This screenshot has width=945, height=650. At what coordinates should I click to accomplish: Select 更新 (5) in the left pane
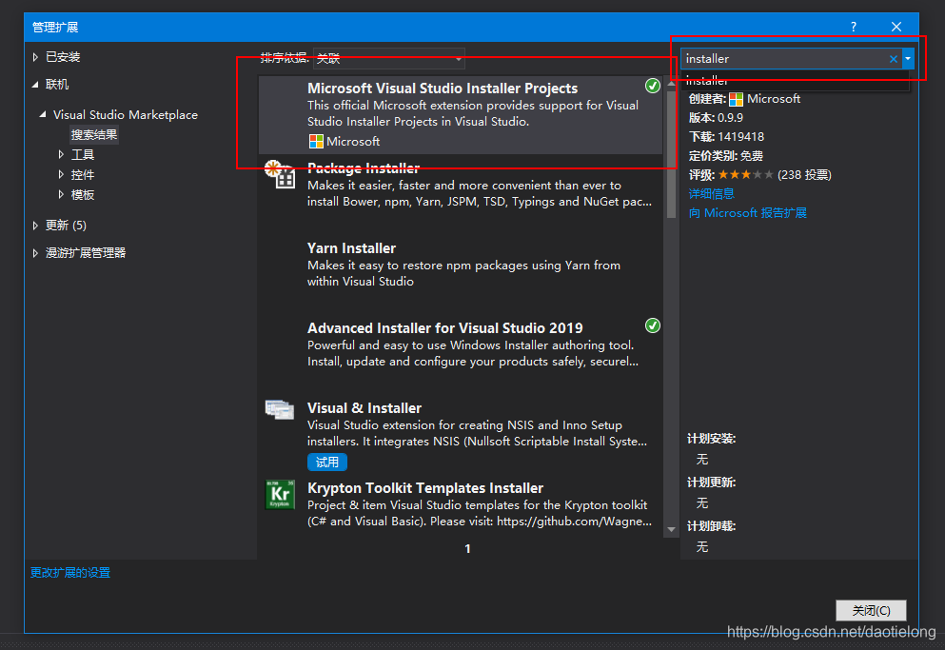[66, 226]
